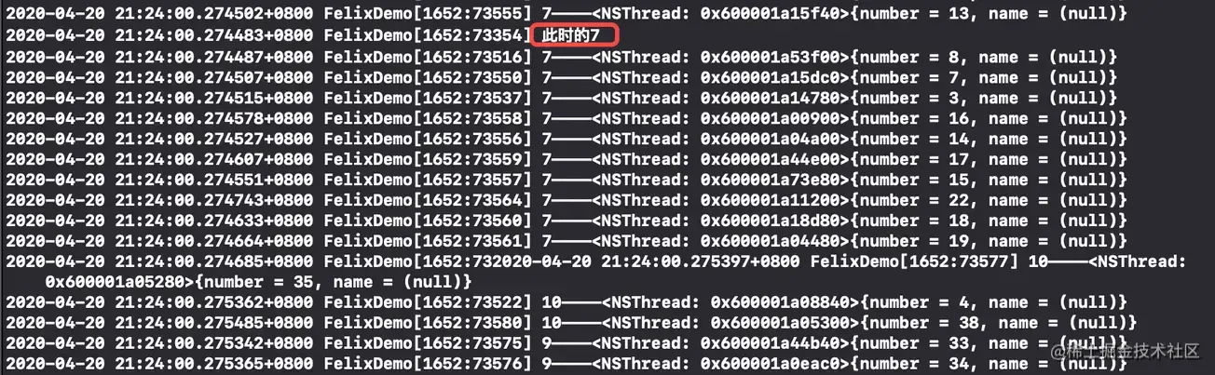The width and height of the screenshot is (1215, 375).
Task: Click the red-boxed 此时的7 annotation
Action: [574, 36]
